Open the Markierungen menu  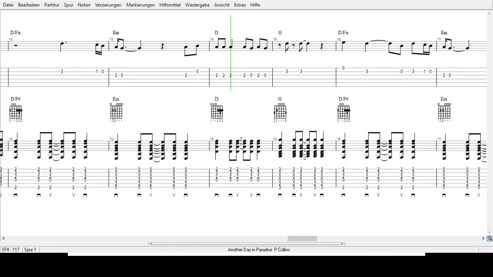[141, 5]
